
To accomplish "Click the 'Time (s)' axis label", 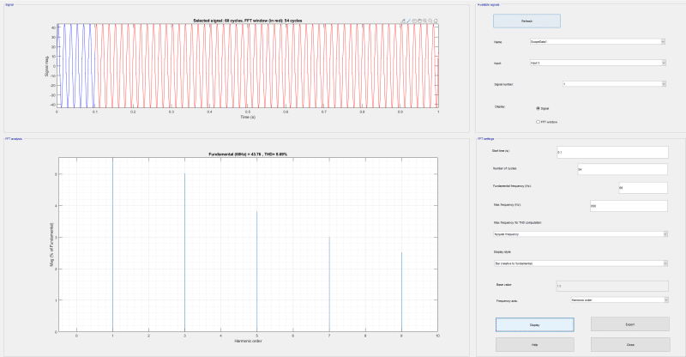I will pos(248,117).
